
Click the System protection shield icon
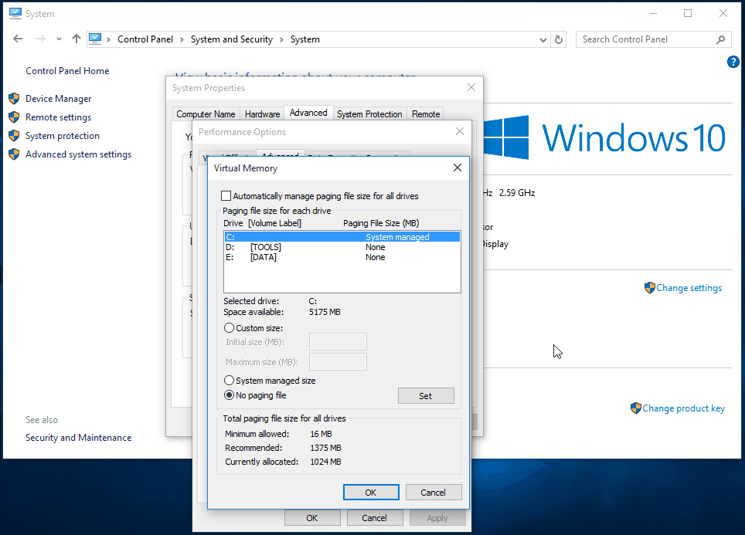click(x=14, y=135)
